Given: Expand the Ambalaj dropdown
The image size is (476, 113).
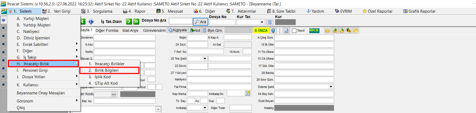Looking at the screenshot, I should pyautogui.click(x=205, y=108).
